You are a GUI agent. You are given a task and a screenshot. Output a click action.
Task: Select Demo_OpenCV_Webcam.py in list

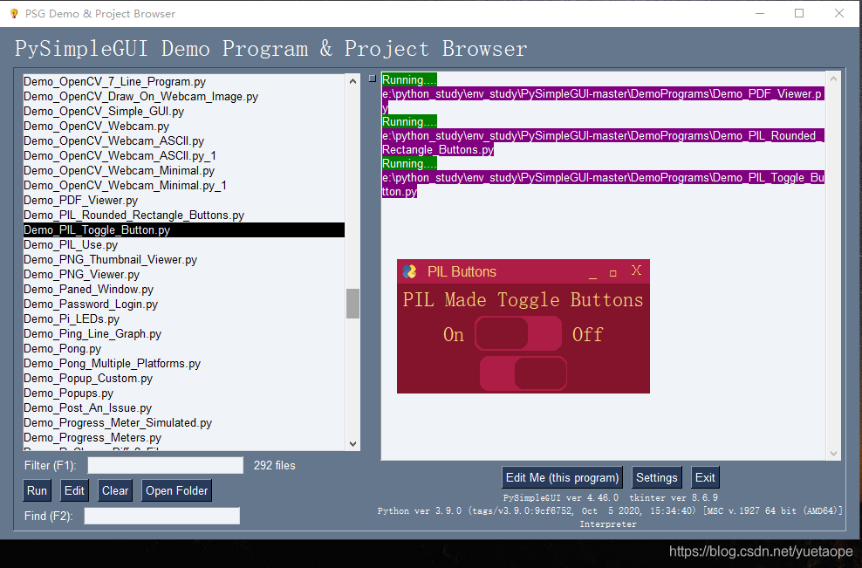coord(183,126)
